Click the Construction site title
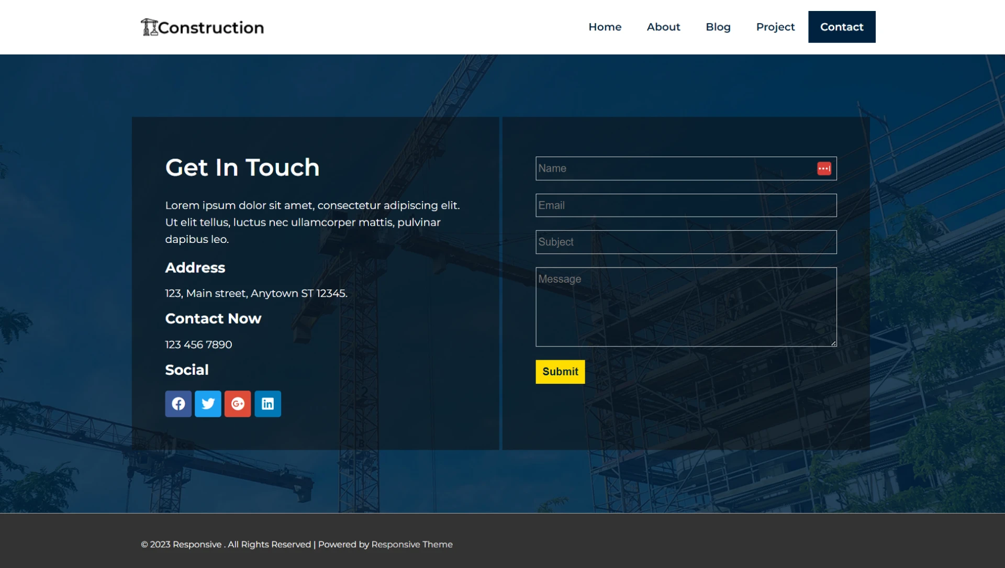The width and height of the screenshot is (1005, 568). [211, 28]
